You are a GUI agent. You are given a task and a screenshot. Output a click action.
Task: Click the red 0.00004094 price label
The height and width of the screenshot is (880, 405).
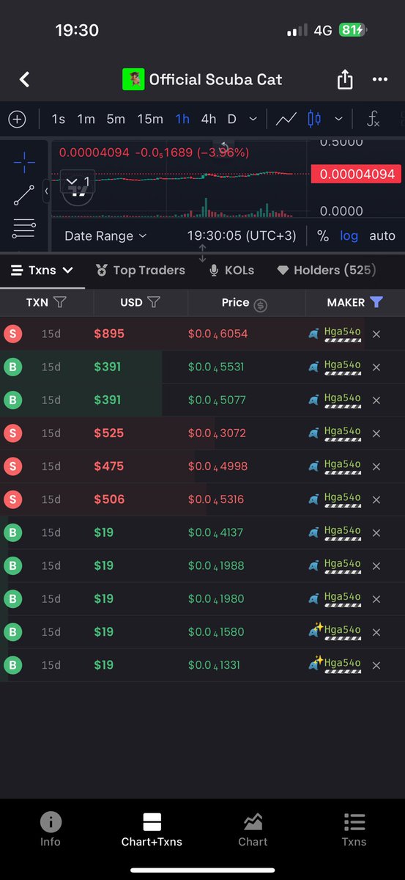coord(355,175)
